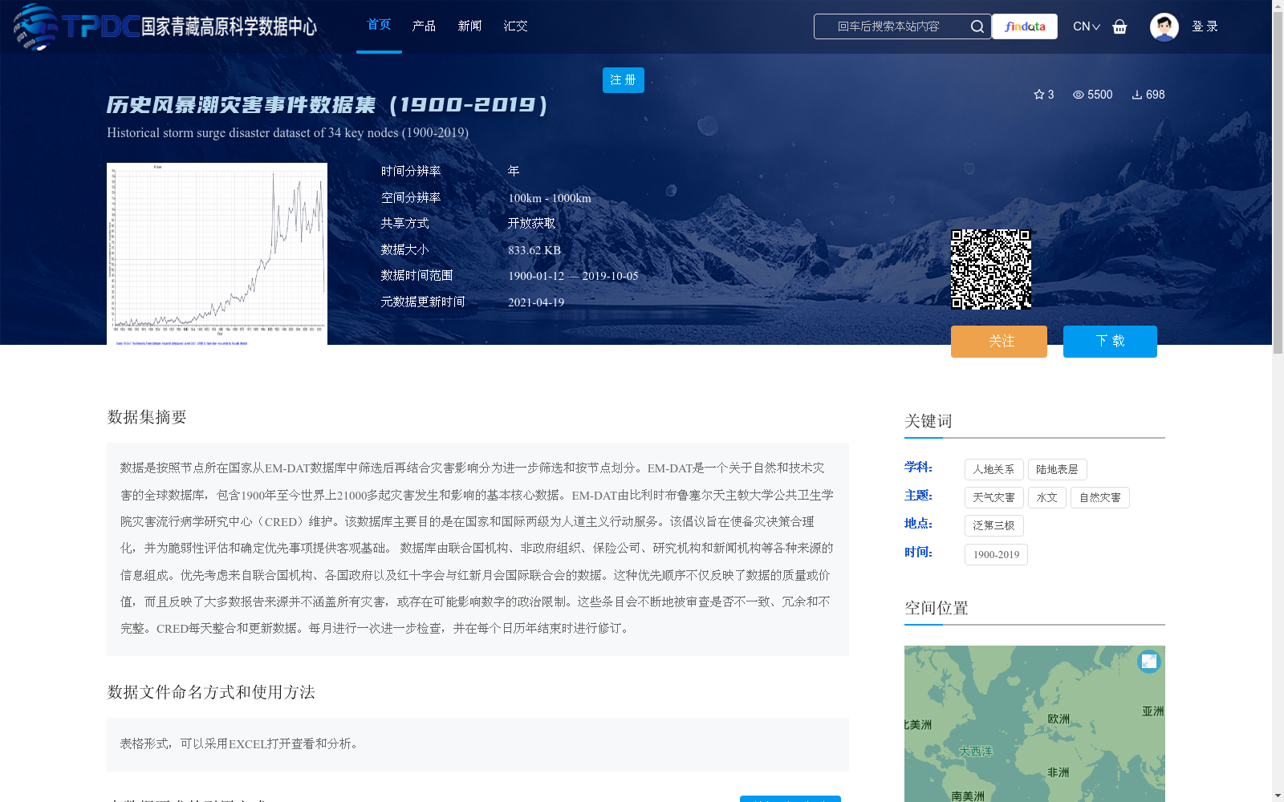
Task: Click the download count icon
Action: (1136, 95)
